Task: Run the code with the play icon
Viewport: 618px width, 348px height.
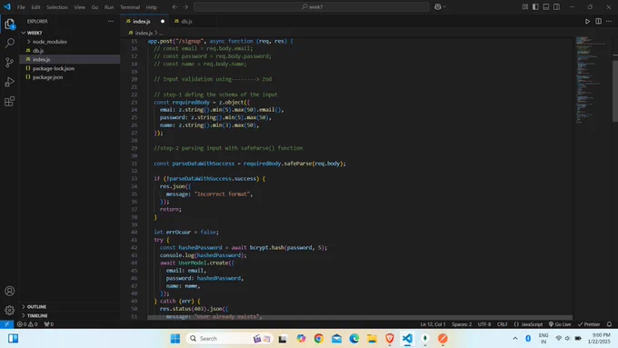Action: 587,21
